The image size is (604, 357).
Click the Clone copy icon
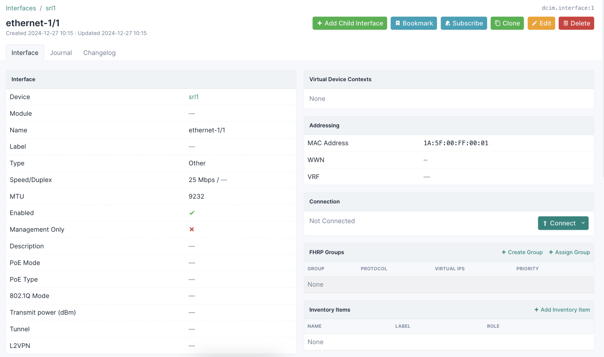(x=498, y=23)
